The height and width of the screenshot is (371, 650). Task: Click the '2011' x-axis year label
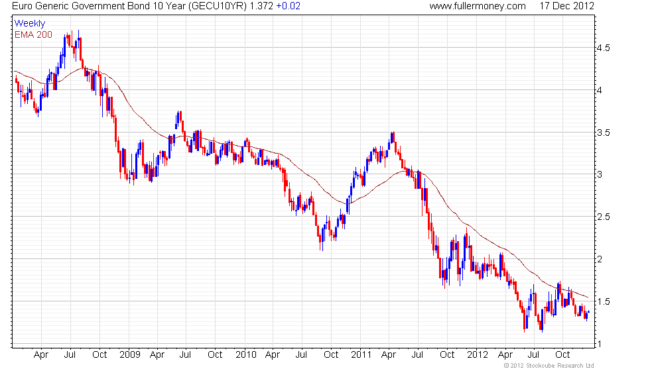361,355
